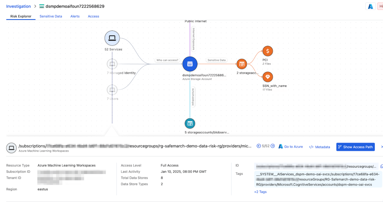Click the Azure logo badge top right
The image size is (383, 202).
(370, 6)
